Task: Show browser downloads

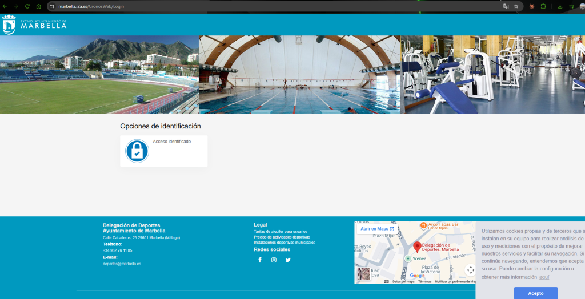Action: click(x=560, y=6)
